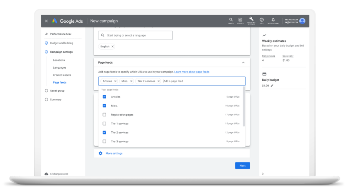The height and width of the screenshot is (187, 353).
Task: Collapse the Page feeds section
Action: [243, 62]
